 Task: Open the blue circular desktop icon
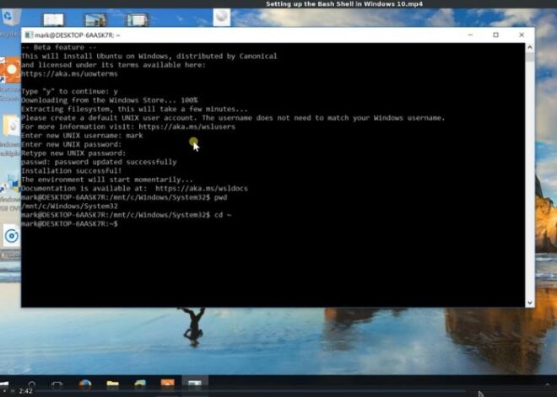pos(11,235)
